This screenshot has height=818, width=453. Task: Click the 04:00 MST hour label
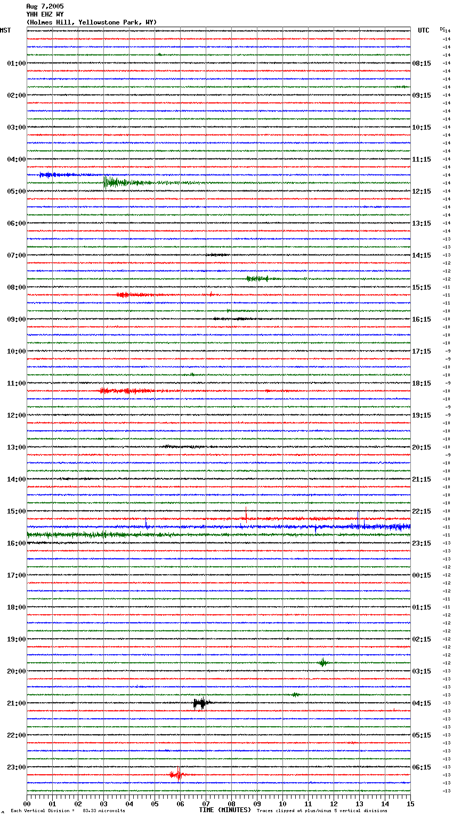point(17,159)
